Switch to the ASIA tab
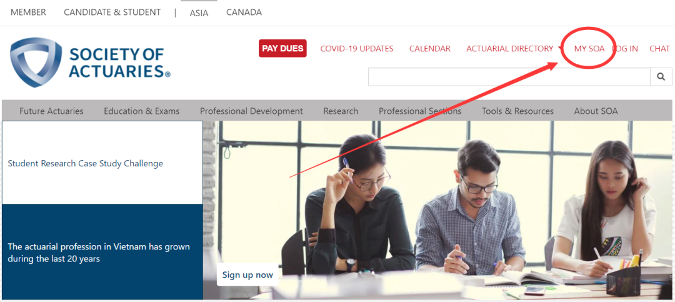 tap(199, 13)
